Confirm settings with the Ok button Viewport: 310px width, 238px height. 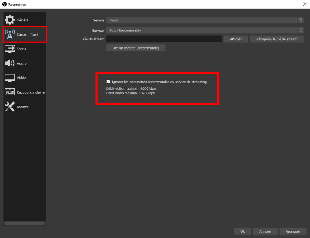coord(242,231)
